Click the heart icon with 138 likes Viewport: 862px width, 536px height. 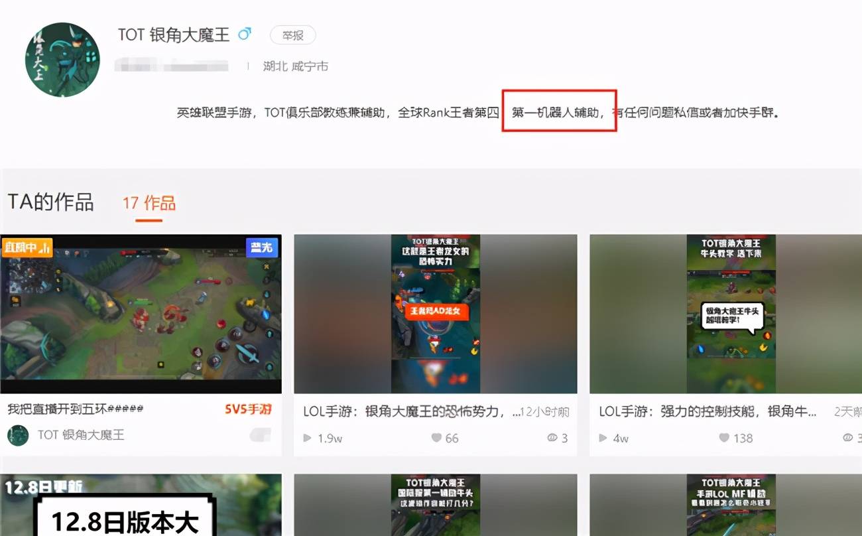(x=724, y=438)
